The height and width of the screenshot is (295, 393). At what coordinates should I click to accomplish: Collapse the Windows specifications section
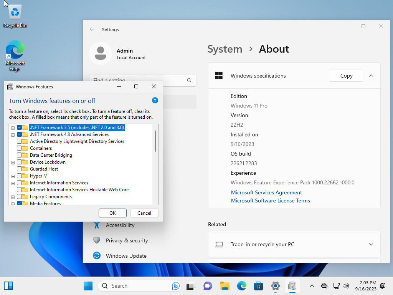pyautogui.click(x=371, y=76)
